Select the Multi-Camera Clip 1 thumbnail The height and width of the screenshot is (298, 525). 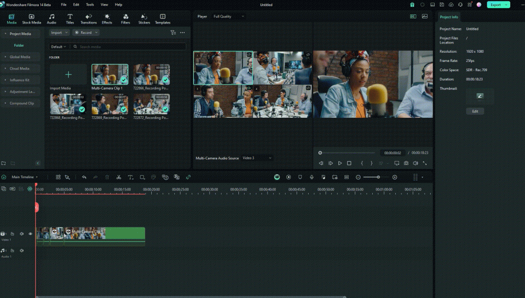click(x=110, y=74)
